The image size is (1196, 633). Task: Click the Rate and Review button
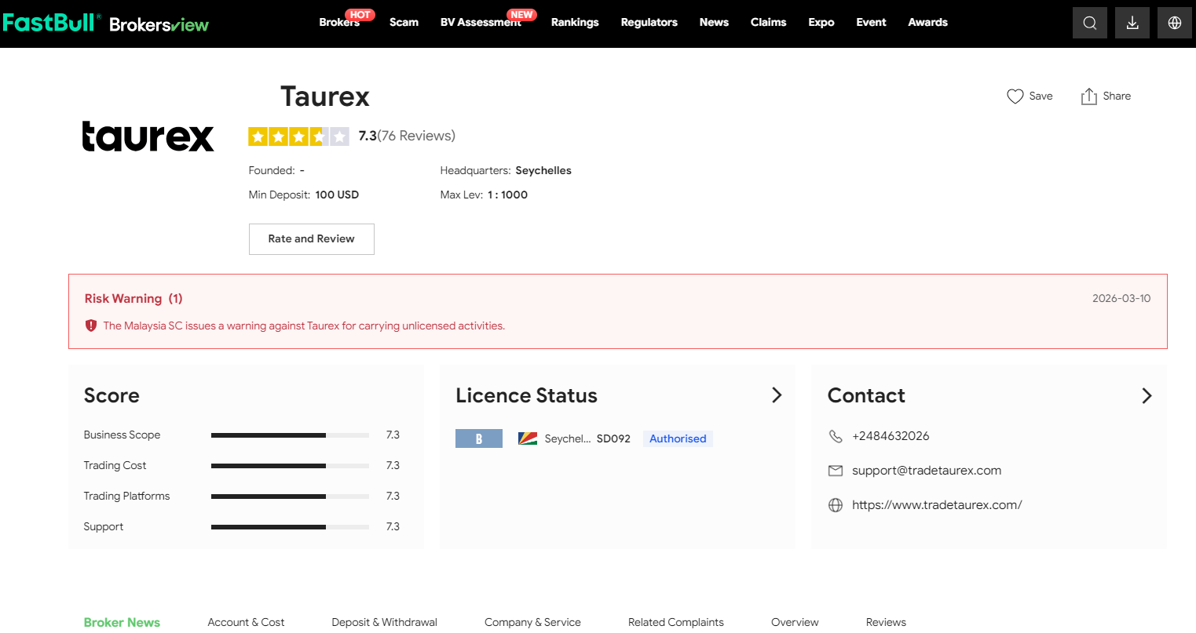coord(311,239)
